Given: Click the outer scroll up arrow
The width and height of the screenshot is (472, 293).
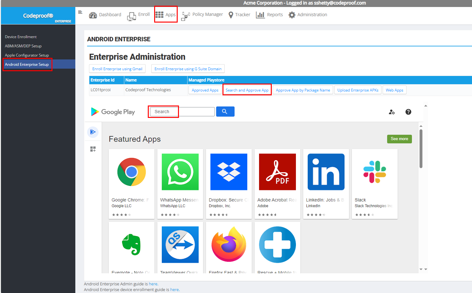Looking at the screenshot, I should pos(426,106).
